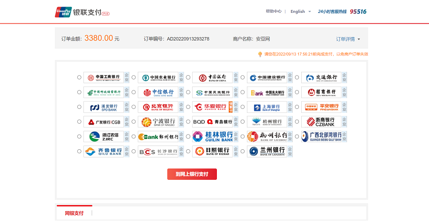
Task: Click the Ping An Bank logo
Action: click(321, 107)
